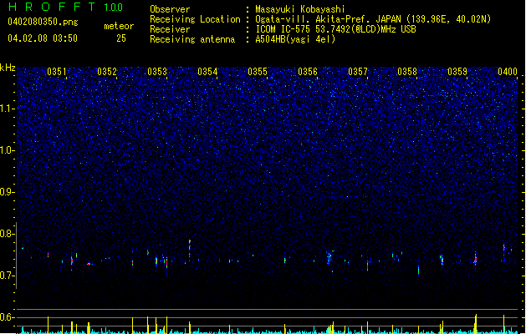Select the file name 0402080350.png

pyautogui.click(x=43, y=22)
